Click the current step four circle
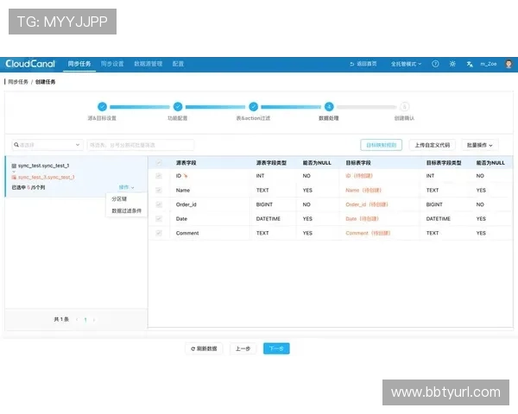 coord(329,107)
